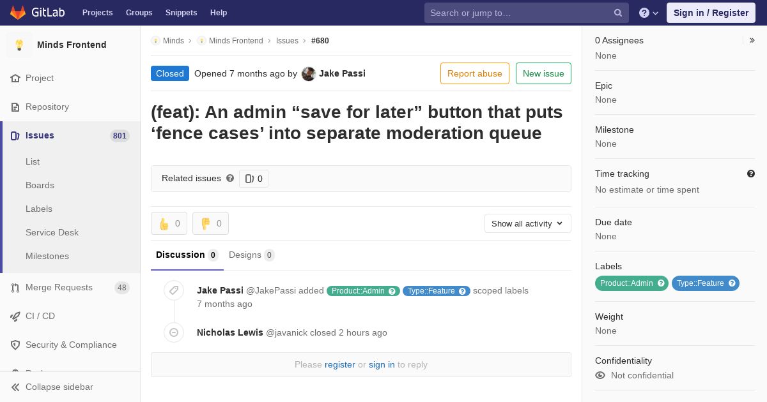Image resolution: width=767 pixels, height=402 pixels.
Task: Click the sign in link in reply box
Action: tap(382, 365)
